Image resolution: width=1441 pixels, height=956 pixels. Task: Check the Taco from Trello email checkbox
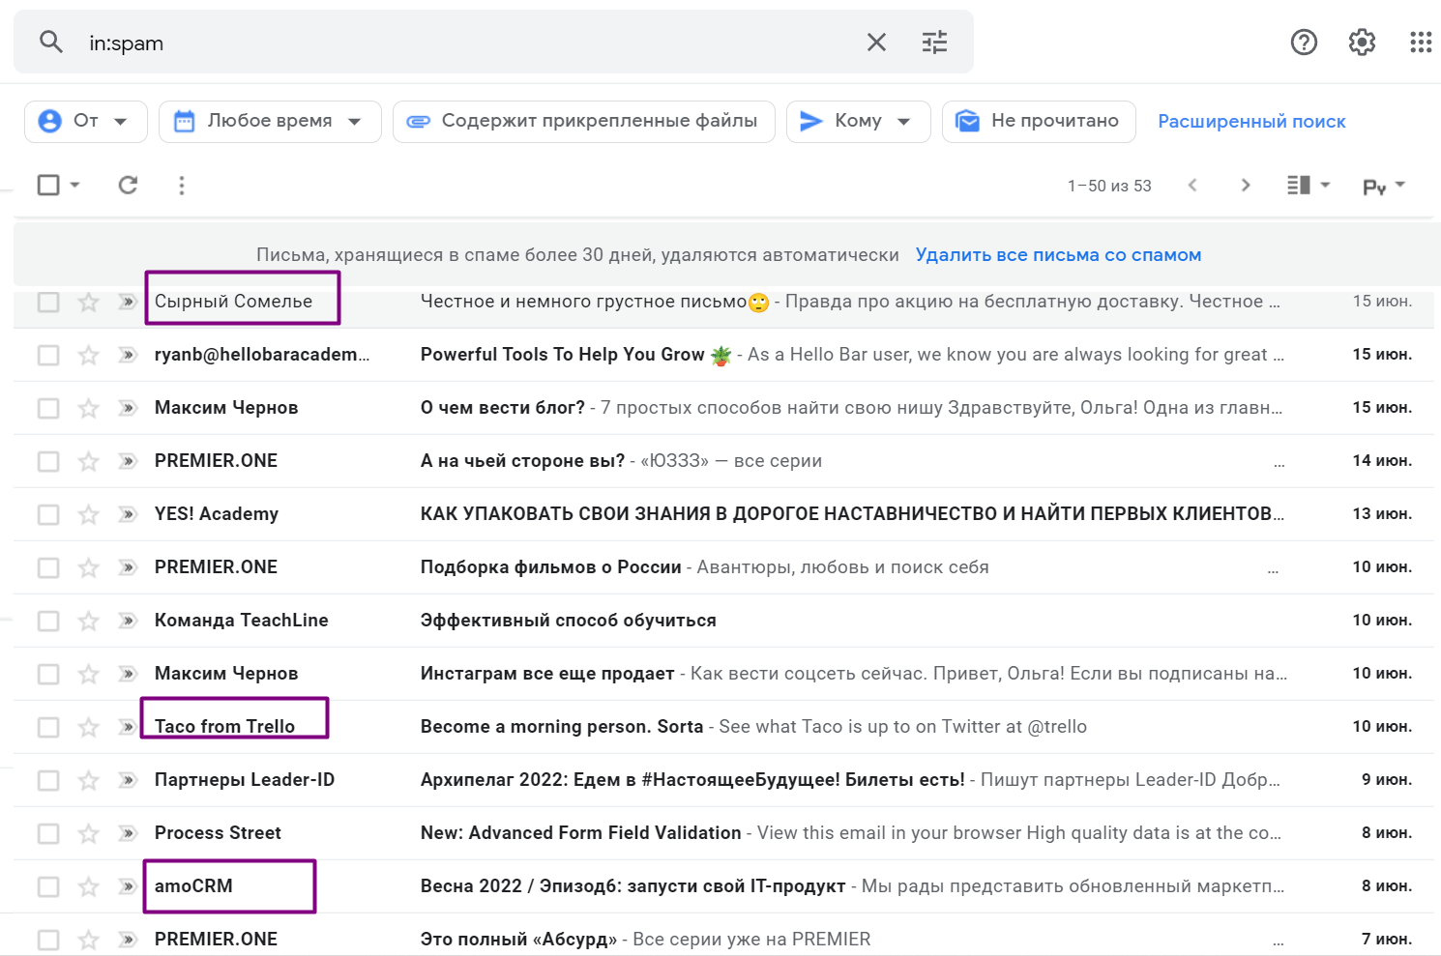[x=48, y=727]
